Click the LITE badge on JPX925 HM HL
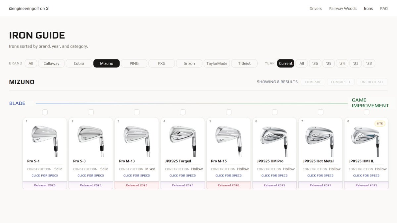397x223 pixels. (380, 124)
